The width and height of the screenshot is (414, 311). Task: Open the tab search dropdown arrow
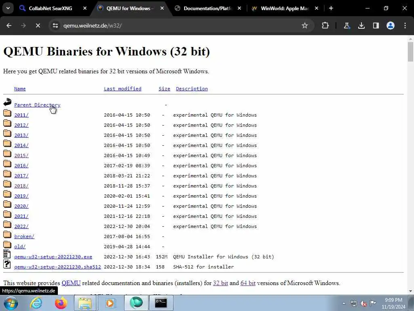(8, 8)
